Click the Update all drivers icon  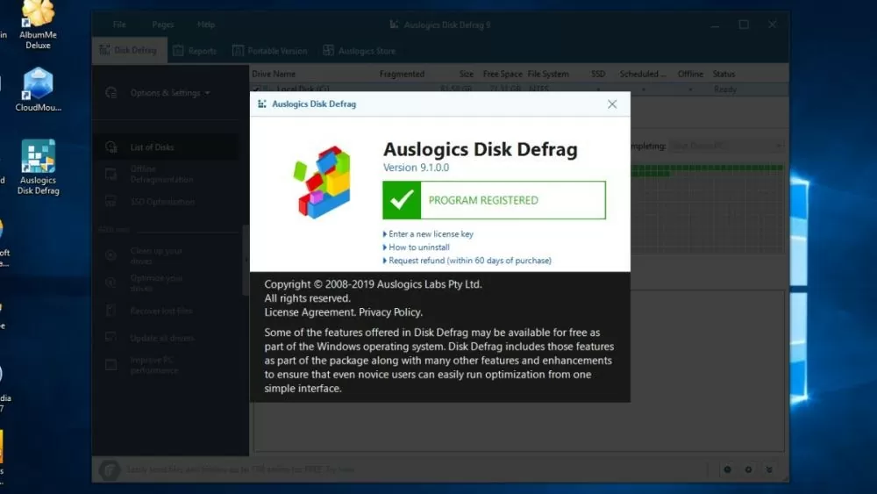tap(111, 338)
